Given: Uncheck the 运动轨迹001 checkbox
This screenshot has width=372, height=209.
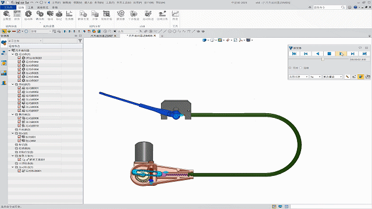Looking at the screenshot, I should (x=19, y=171).
